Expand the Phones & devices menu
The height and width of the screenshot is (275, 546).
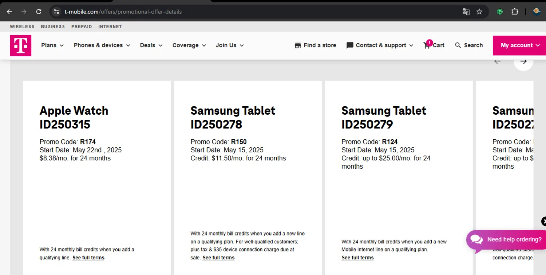click(x=102, y=45)
